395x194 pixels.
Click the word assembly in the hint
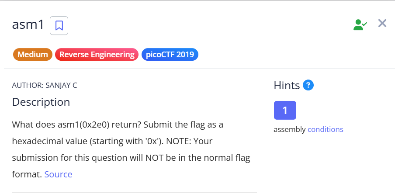point(290,129)
